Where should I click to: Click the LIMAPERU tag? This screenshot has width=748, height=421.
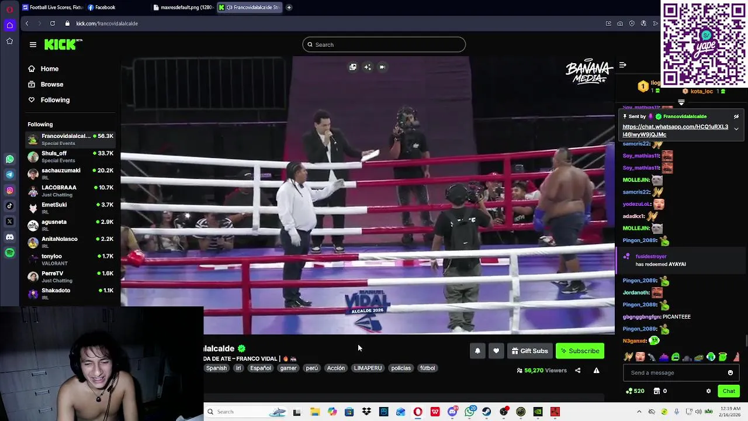pyautogui.click(x=368, y=368)
